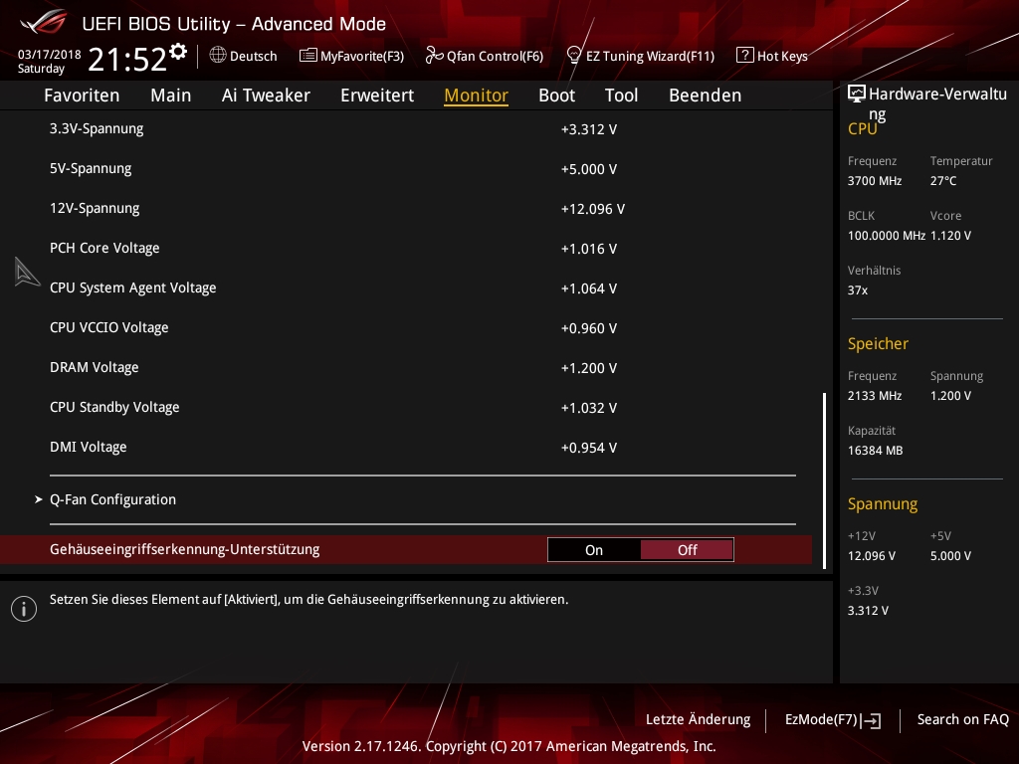Click the Gehäuseeingriffserkennung-Unterstützung label
This screenshot has height=764, width=1019.
point(184,549)
